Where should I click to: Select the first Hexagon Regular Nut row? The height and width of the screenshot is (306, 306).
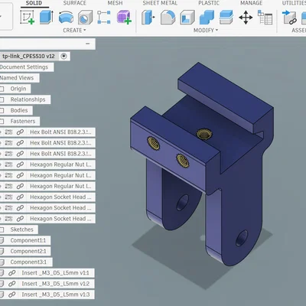coord(47,164)
